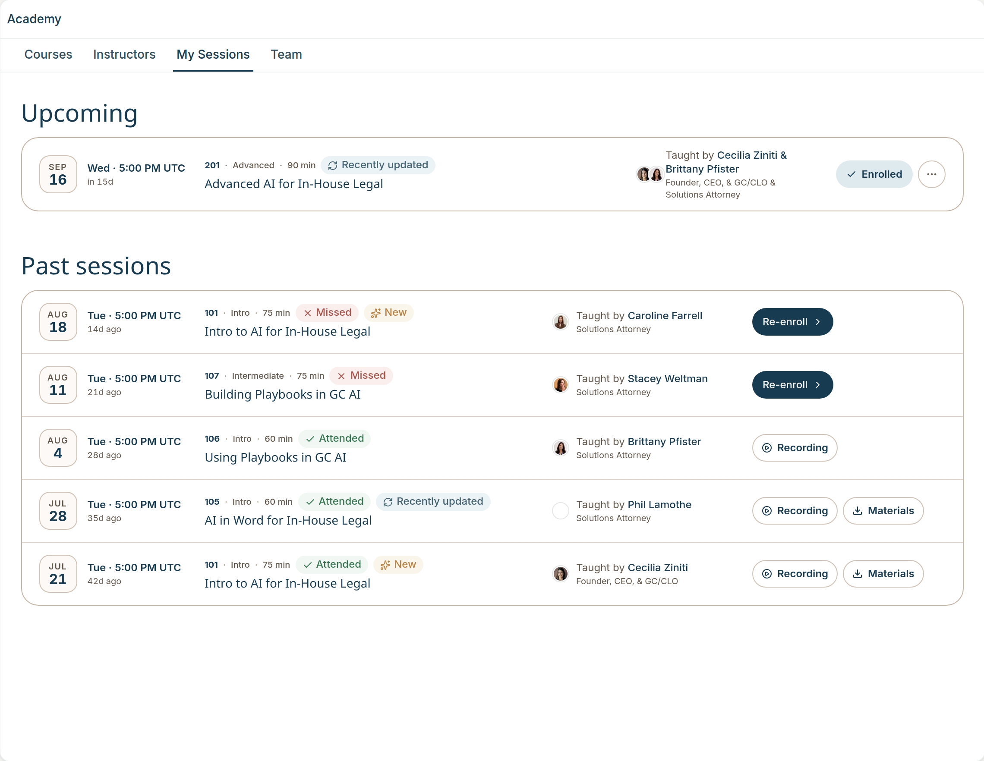This screenshot has width=984, height=761.
Task: Click the Missed badge on Building Playbooks session
Action: tap(361, 376)
